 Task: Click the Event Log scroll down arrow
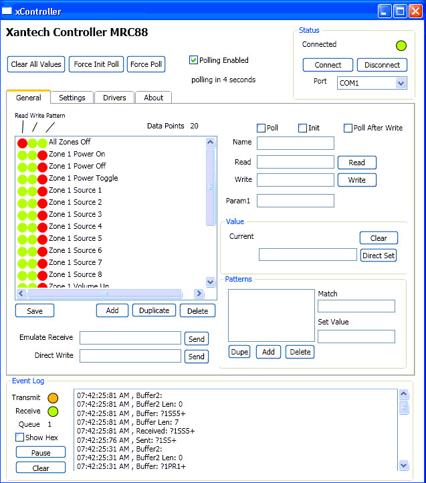[x=404, y=465]
